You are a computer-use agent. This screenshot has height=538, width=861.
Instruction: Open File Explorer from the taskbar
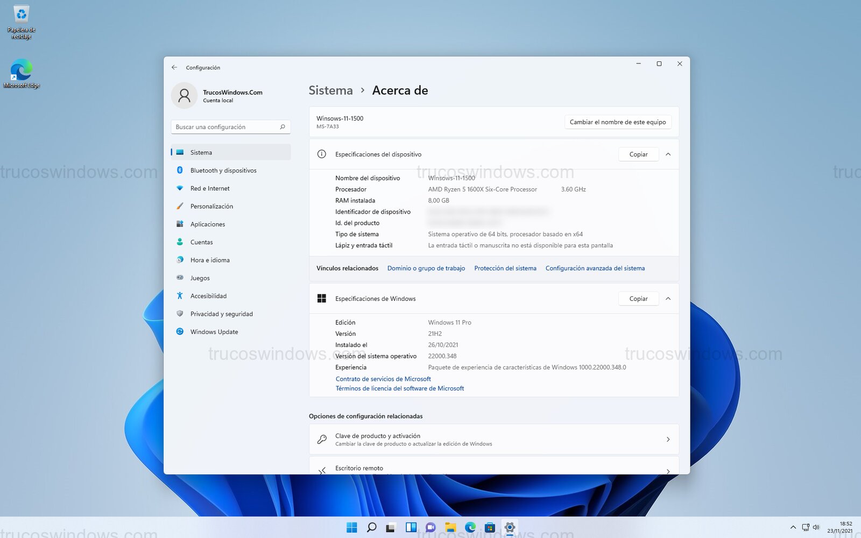(x=450, y=528)
